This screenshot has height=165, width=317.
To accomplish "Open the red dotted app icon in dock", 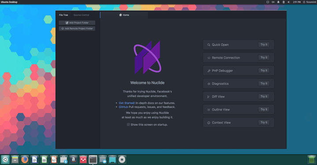I will coord(83,160).
